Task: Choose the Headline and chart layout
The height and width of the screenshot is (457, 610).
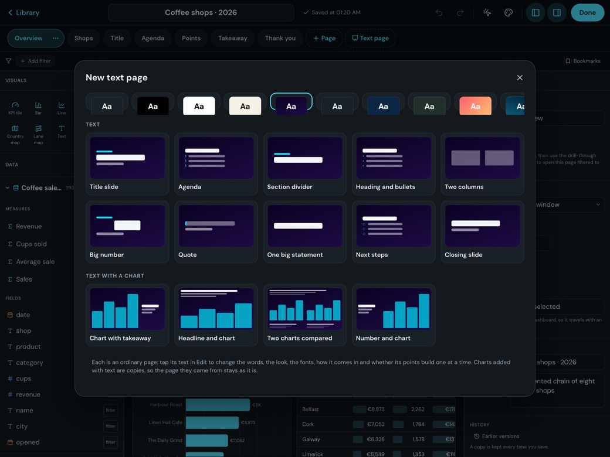Action: point(216,315)
